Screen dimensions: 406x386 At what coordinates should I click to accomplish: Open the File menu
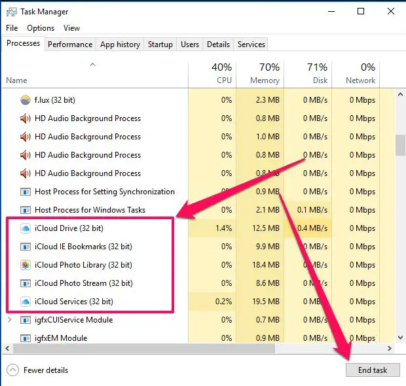(12, 28)
